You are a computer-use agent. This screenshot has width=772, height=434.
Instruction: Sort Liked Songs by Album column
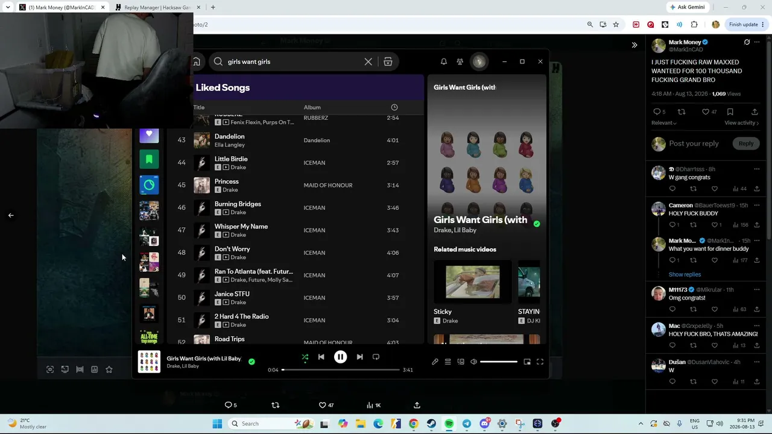click(x=312, y=107)
